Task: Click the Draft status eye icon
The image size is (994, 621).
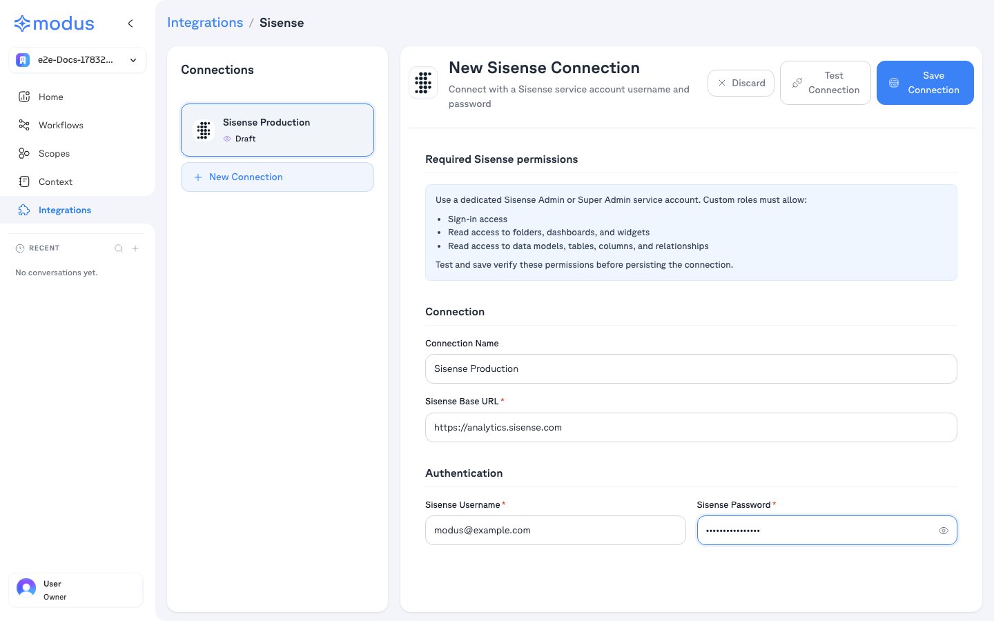Action: coord(227,139)
